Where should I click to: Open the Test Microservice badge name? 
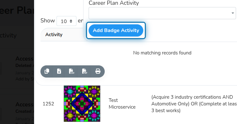(x=122, y=103)
